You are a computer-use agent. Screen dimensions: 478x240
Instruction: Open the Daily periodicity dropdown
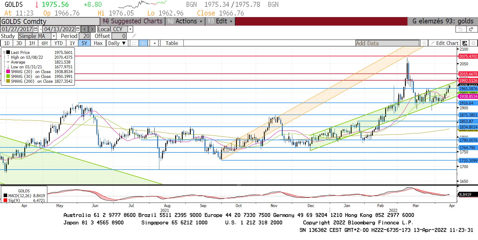click(117, 43)
